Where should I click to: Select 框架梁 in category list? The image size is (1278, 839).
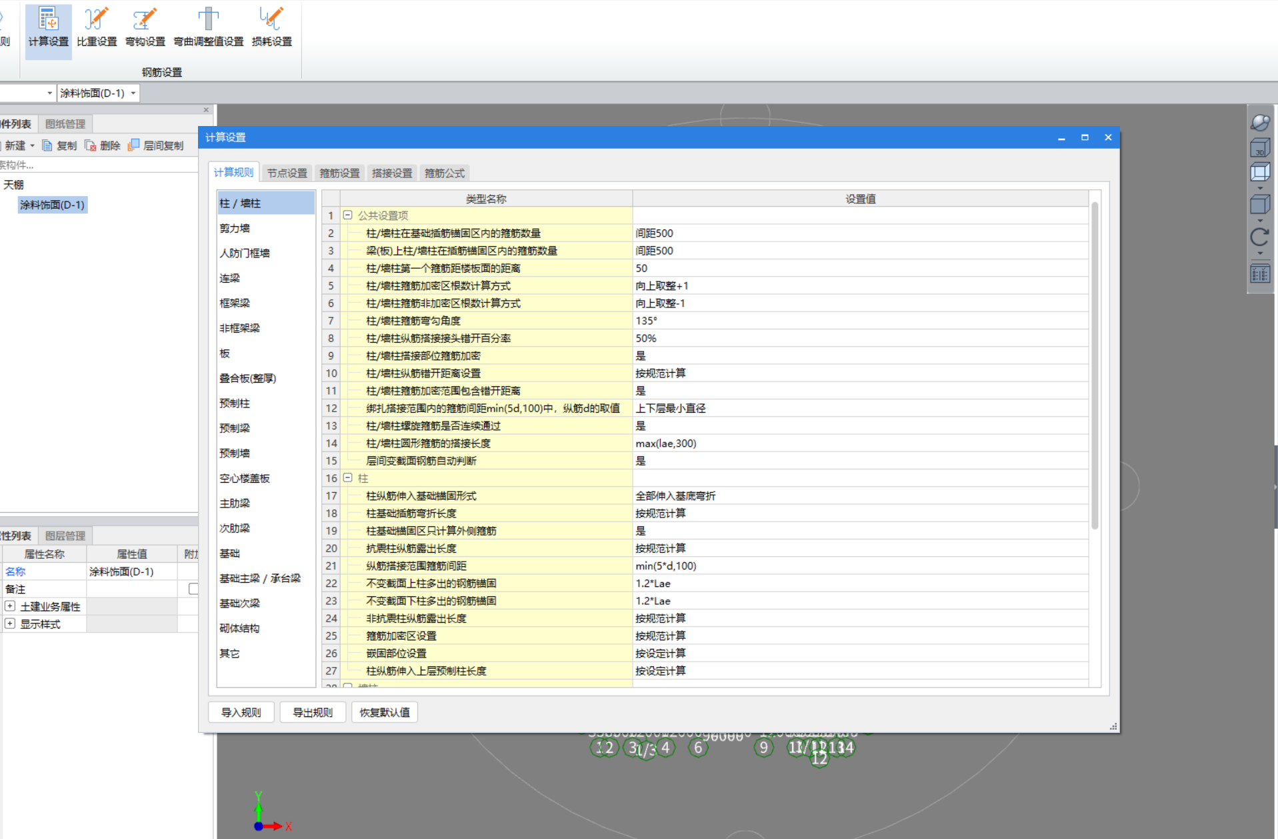pyautogui.click(x=265, y=303)
